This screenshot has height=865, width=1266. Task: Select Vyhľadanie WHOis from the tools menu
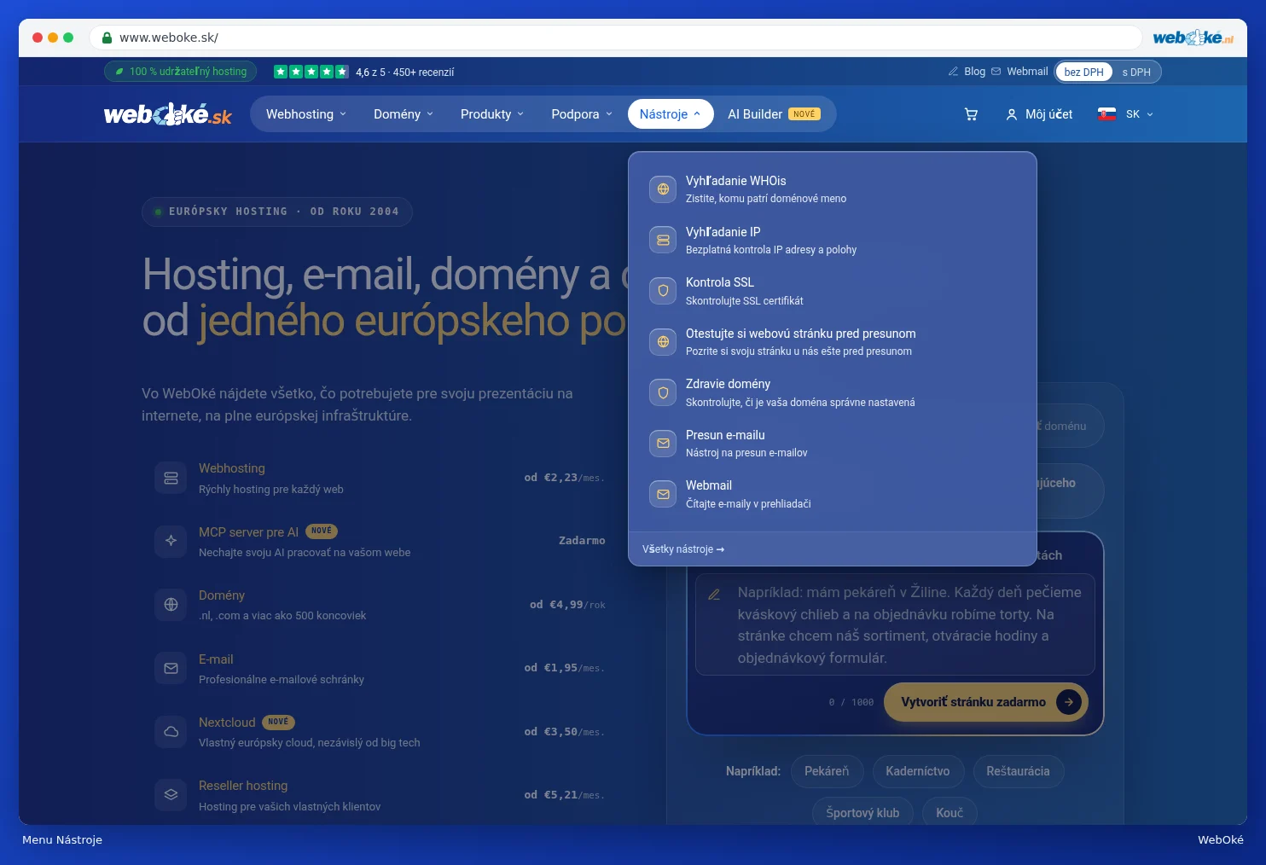832,189
